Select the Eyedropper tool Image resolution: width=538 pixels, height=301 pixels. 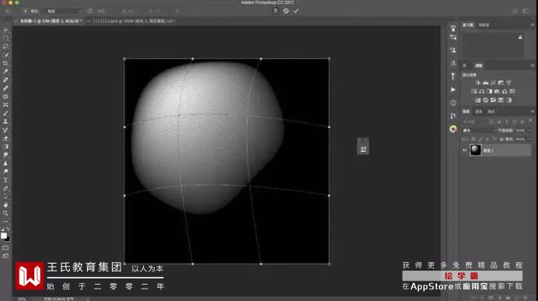click(5, 72)
